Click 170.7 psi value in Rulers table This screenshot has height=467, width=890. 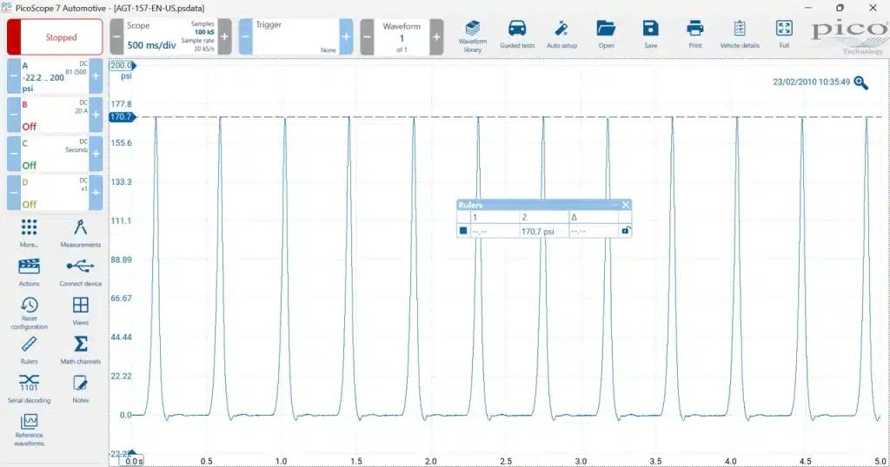pos(537,231)
